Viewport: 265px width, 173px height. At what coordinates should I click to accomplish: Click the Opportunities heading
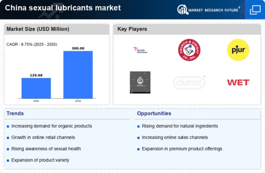point(154,114)
